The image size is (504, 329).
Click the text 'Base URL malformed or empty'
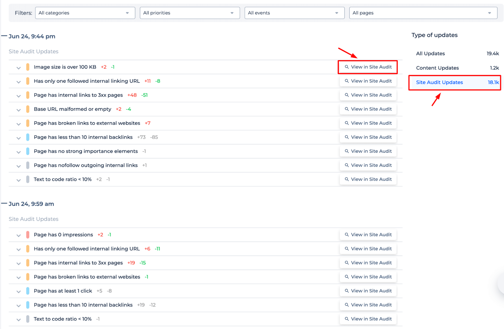(72, 109)
